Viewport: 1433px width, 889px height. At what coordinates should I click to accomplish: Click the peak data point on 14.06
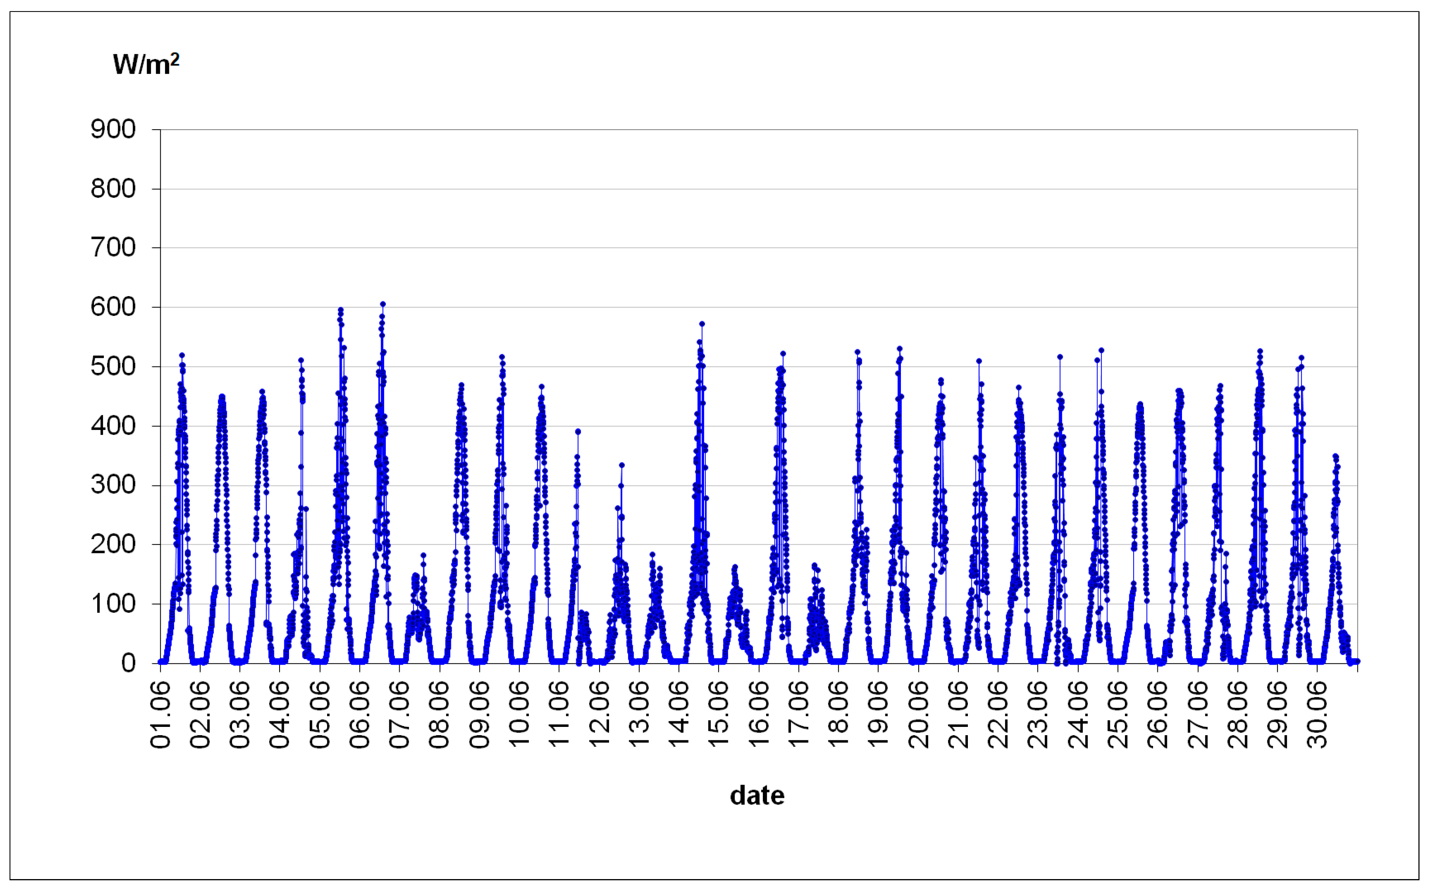[x=702, y=324]
